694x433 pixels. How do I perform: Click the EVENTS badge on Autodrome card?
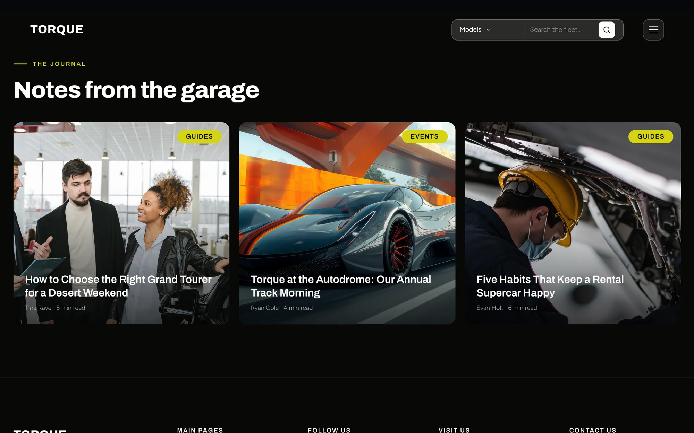[x=424, y=136]
